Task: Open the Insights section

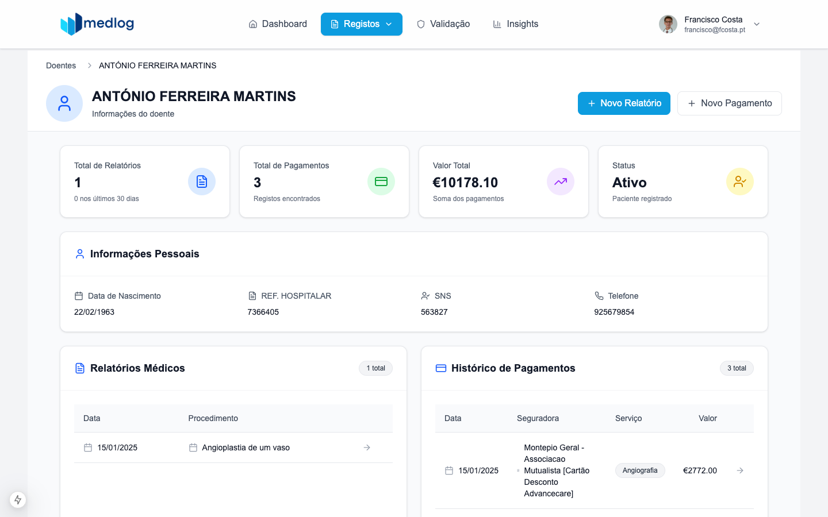Action: 516,24
